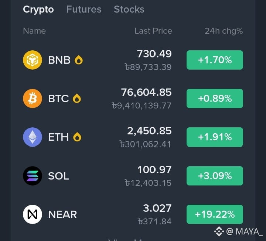Click the Ethereum diamond logo icon

point(33,137)
